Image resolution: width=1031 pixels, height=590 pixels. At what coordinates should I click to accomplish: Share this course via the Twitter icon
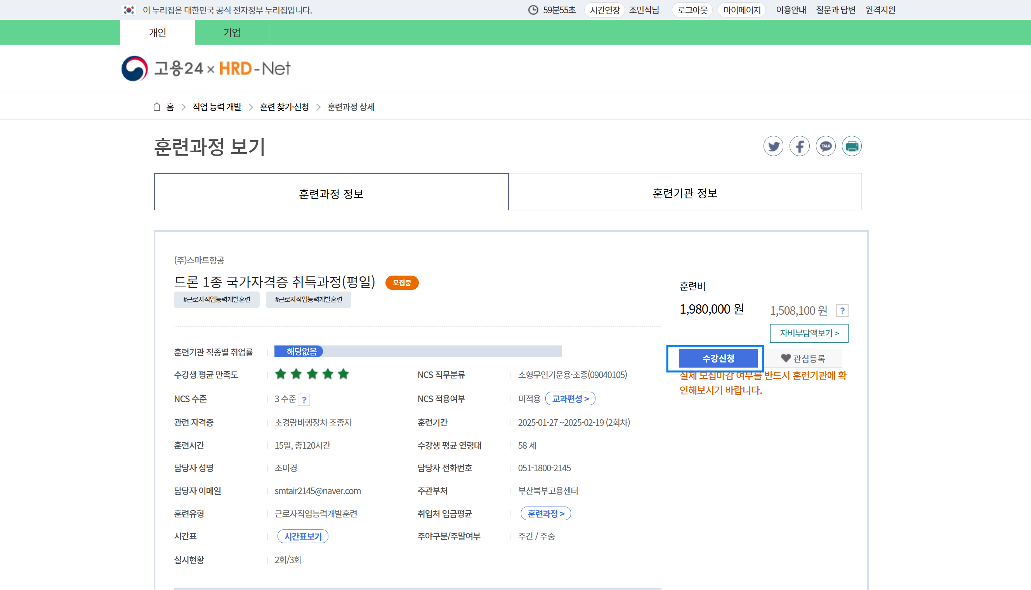pyautogui.click(x=773, y=146)
